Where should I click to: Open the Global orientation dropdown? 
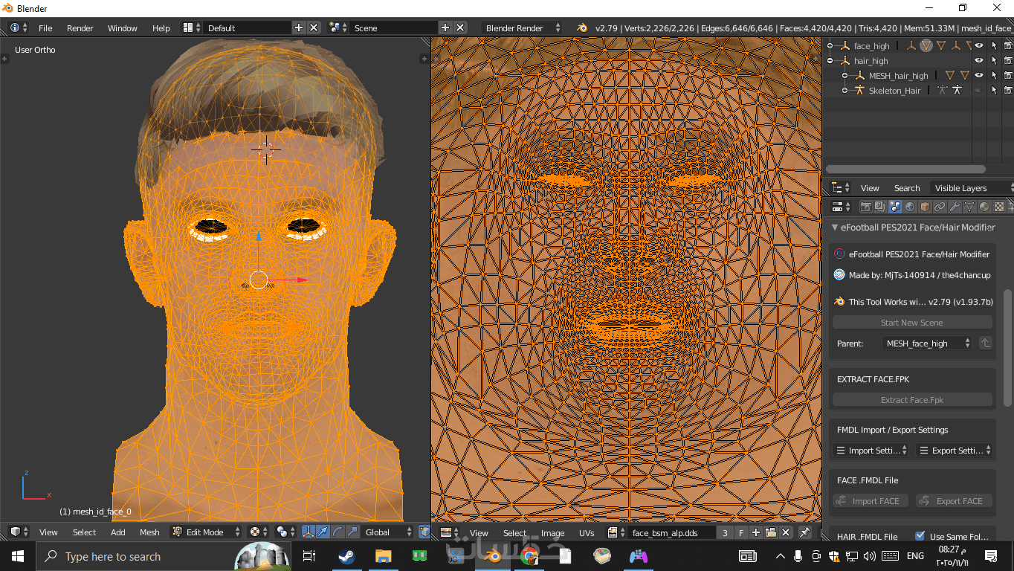387,532
